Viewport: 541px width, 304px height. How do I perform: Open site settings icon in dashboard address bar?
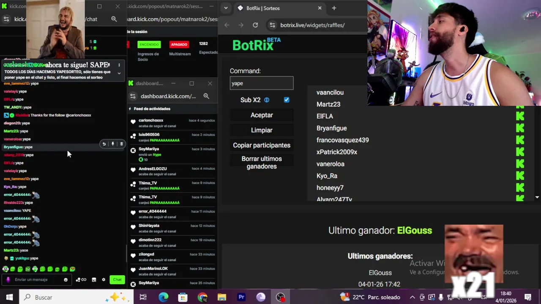click(x=133, y=96)
